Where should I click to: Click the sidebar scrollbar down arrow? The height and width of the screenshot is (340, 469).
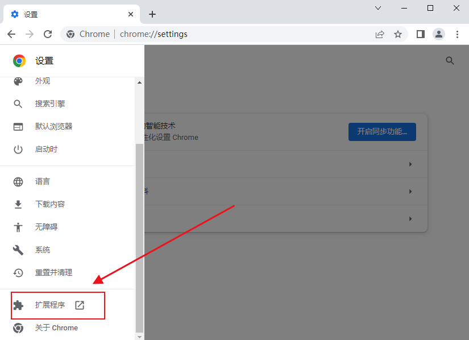click(139, 337)
